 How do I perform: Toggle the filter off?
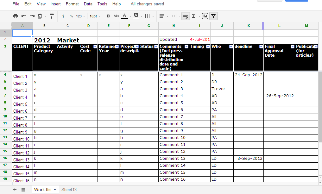213,16
